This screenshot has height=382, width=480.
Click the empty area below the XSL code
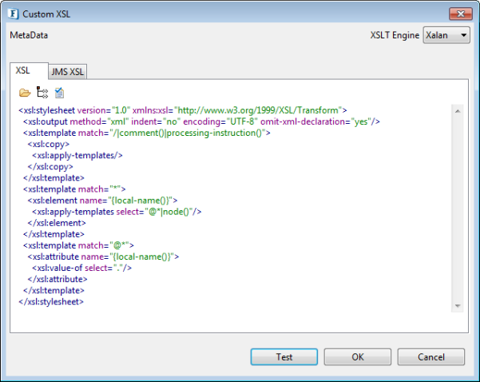[232, 320]
